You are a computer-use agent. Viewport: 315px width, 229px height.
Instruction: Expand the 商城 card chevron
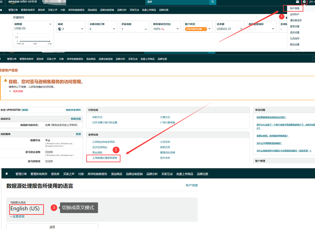click(x=82, y=29)
